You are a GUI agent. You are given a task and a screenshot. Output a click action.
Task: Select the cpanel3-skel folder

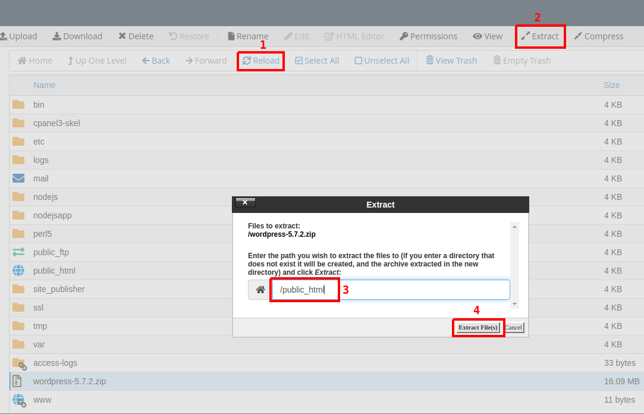pyautogui.click(x=56, y=123)
